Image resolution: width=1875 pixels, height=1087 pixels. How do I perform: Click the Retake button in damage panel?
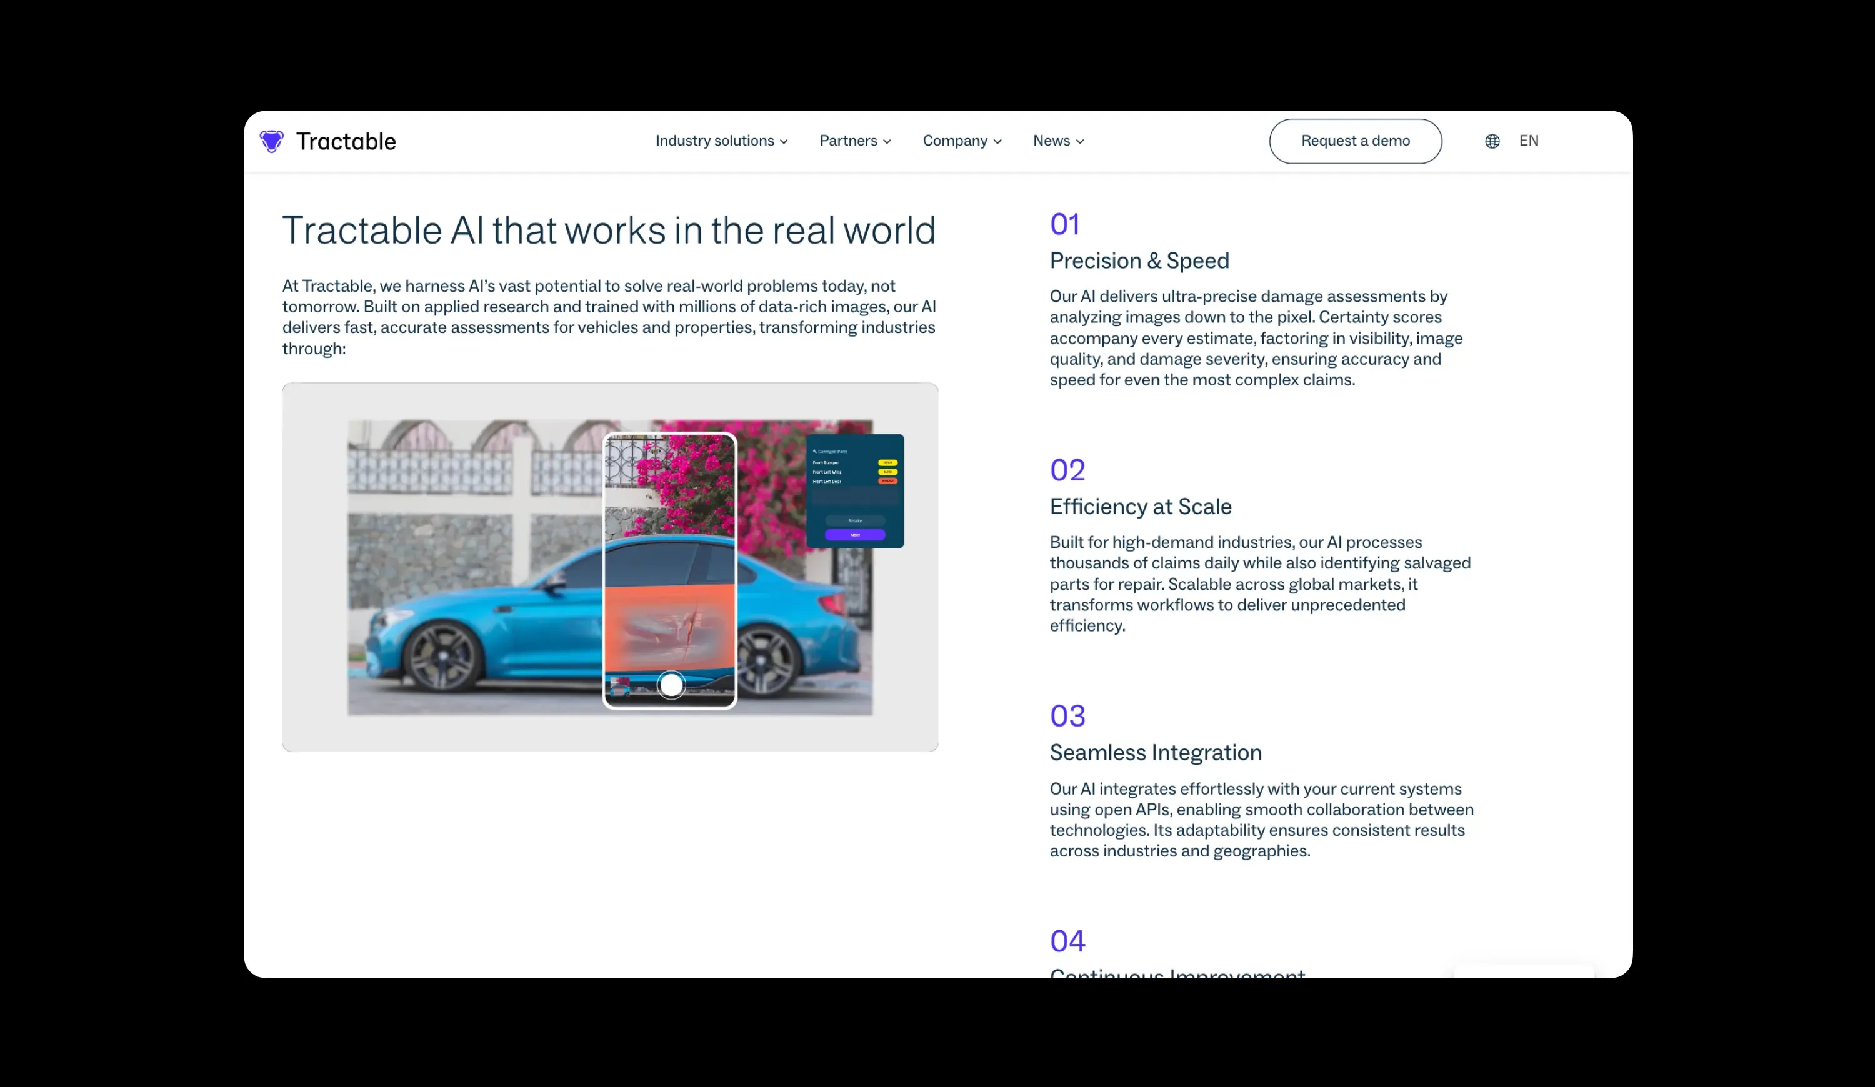[855, 520]
